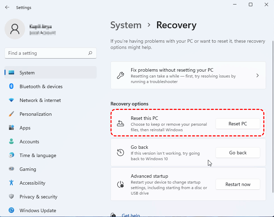274x217 pixels.
Task: Select Gaming in sidebar
Action: 51,169
